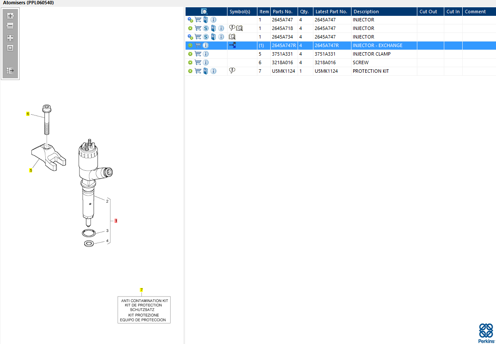496x344 pixels.
Task: Click the Comment column header
Action: point(479,12)
